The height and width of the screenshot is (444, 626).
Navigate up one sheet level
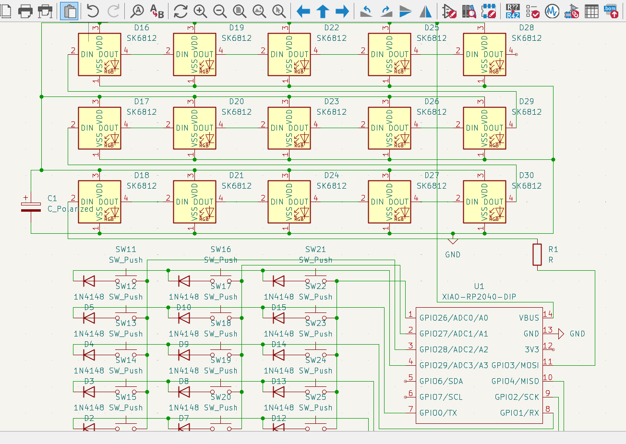(x=323, y=11)
